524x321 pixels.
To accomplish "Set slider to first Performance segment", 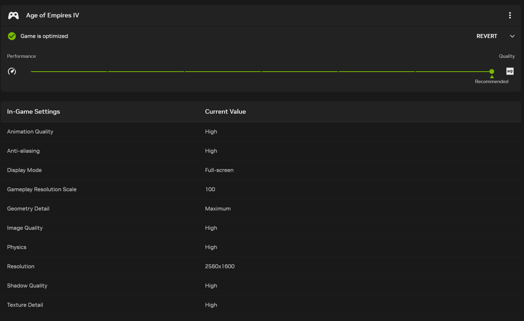I will [69, 71].
